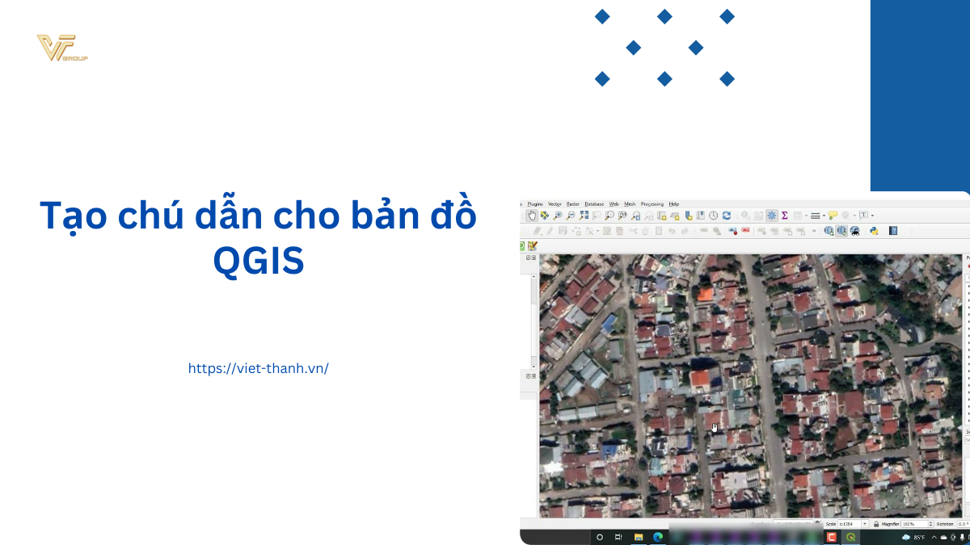The image size is (970, 545).
Task: Select the Pan Map hand tool
Action: [x=532, y=216]
